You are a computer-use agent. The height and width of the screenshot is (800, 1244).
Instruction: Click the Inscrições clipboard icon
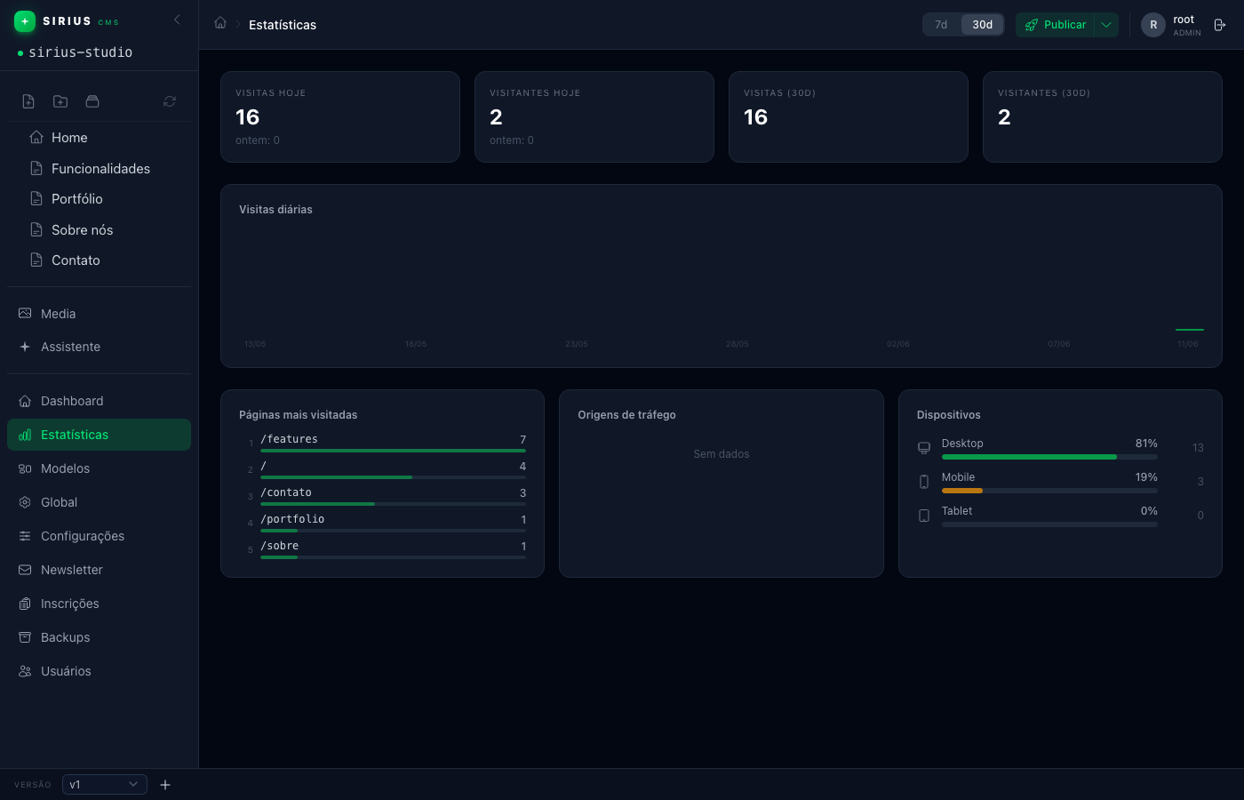25,604
